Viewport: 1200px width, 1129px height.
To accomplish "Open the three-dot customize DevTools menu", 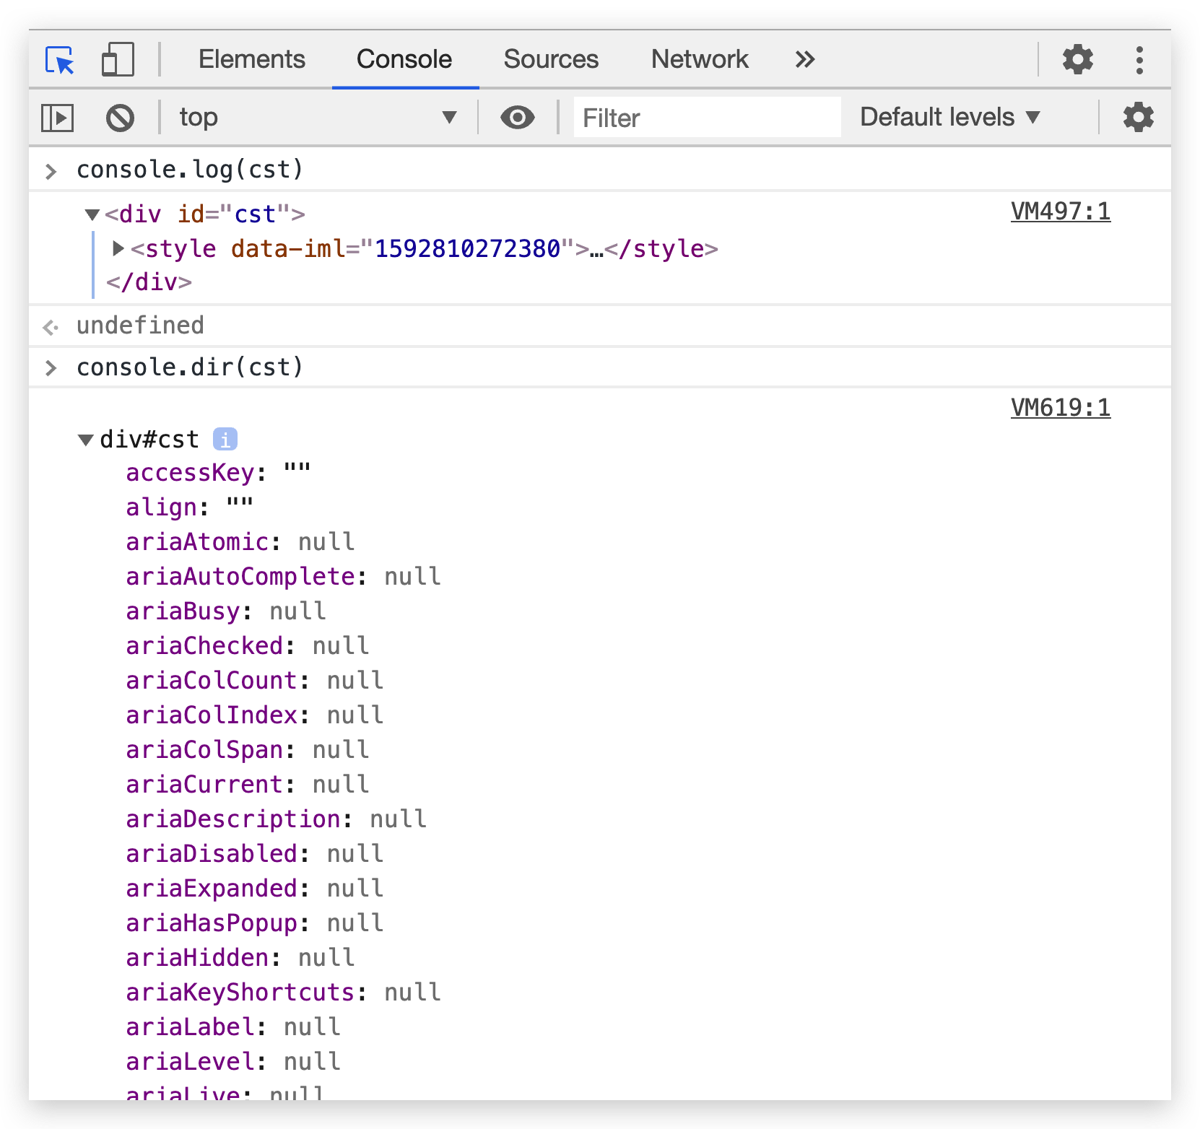I will (1139, 60).
